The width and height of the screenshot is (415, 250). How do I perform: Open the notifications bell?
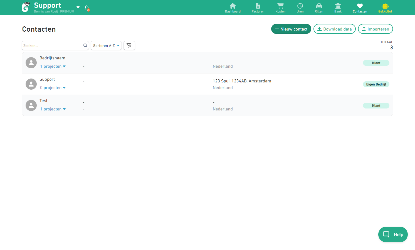click(87, 8)
